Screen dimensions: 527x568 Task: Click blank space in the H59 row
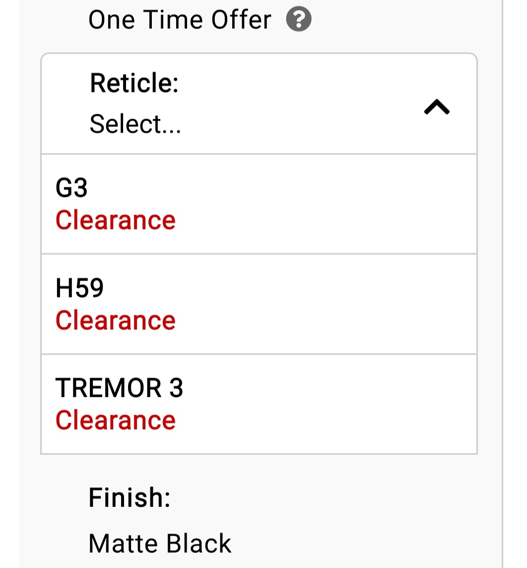tap(337, 304)
